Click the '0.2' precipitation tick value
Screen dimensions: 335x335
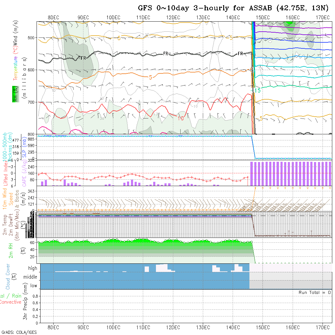click(35, 316)
